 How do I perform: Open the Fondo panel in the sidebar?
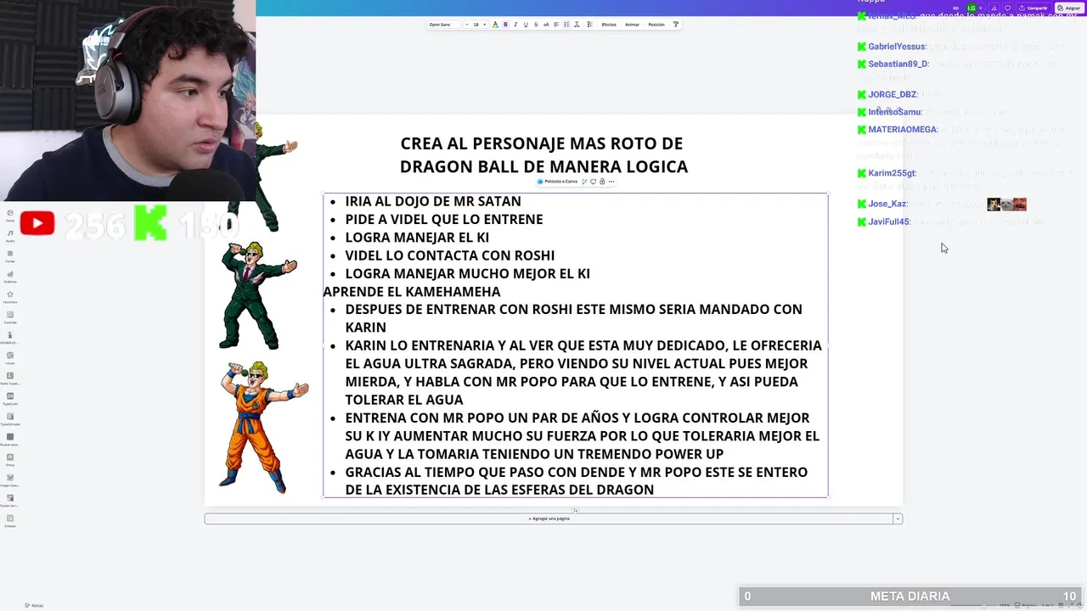pos(10,255)
